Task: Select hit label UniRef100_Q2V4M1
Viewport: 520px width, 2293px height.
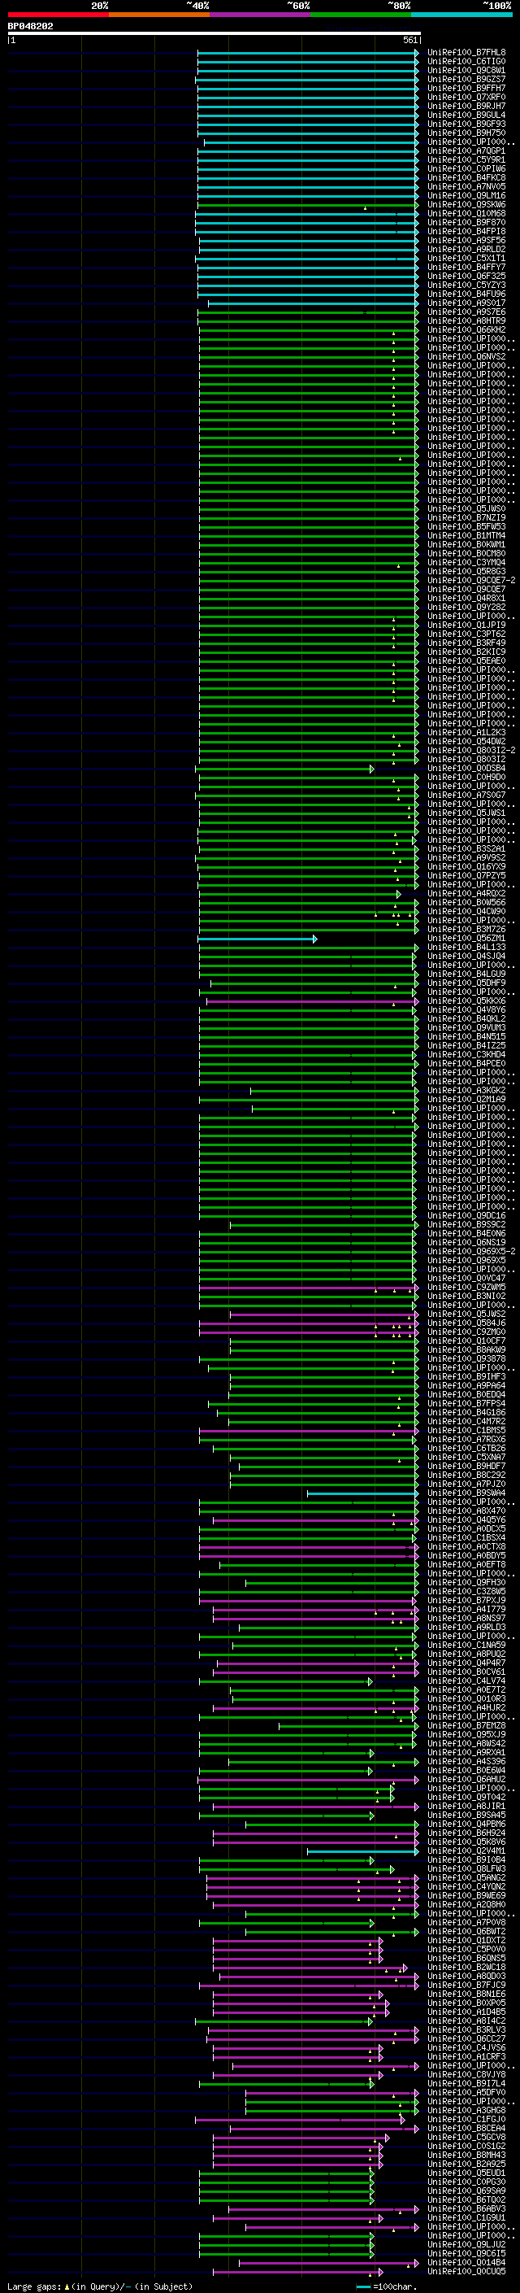Action: click(x=466, y=1851)
